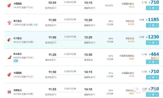Click the 共享 codeshare link on CZ9240
163x98 pixels.
[36, 25]
